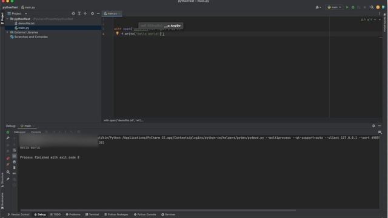This screenshot has width=388, height=218.
Task: Click editor breadcrumb with open("demofile.txt")
Action: click(124, 121)
